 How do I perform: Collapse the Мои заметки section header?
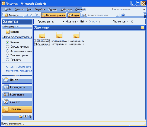[x=17, y=27]
